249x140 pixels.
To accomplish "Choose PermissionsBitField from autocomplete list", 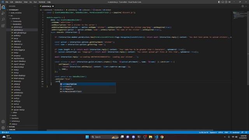I will click(88, 91).
